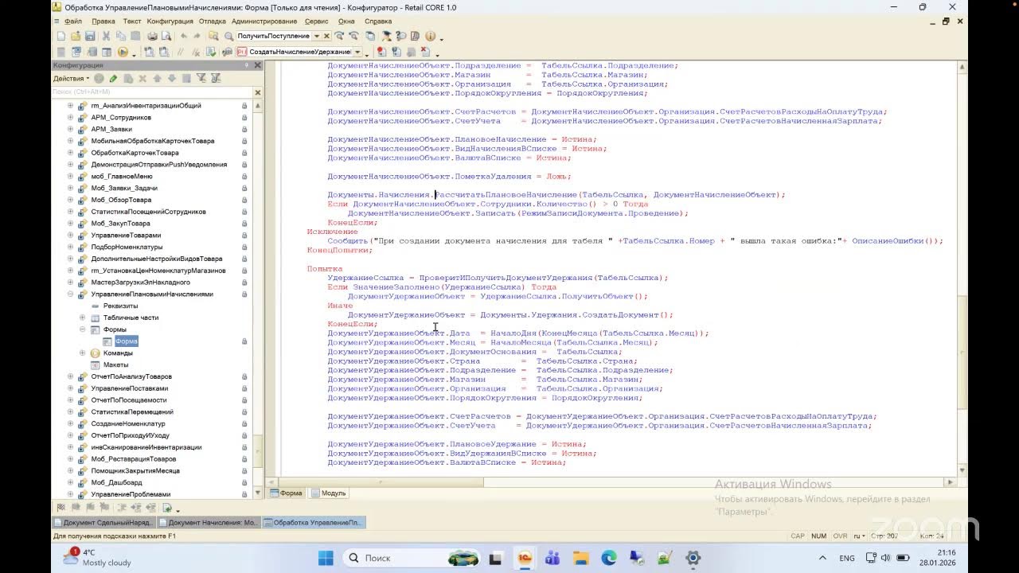Click the Save floppy disk icon

pos(90,36)
